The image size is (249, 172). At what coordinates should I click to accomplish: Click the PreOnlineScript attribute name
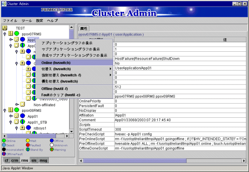click(x=92, y=139)
